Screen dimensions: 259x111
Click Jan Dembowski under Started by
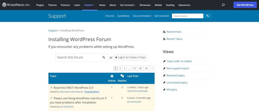[67, 106]
